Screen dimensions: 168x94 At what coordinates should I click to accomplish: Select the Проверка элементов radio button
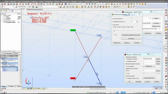(x=126, y=59)
